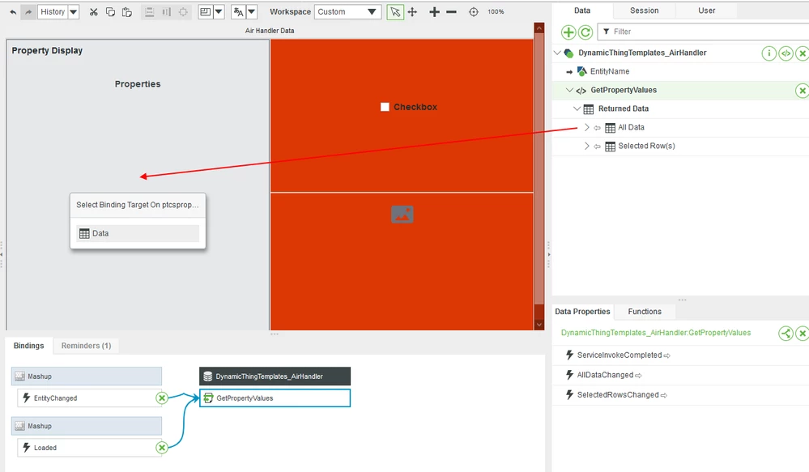Click the localization language icon
809x472 pixels.
pyautogui.click(x=238, y=12)
